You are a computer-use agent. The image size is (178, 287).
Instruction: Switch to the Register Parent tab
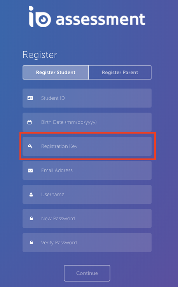point(120,73)
